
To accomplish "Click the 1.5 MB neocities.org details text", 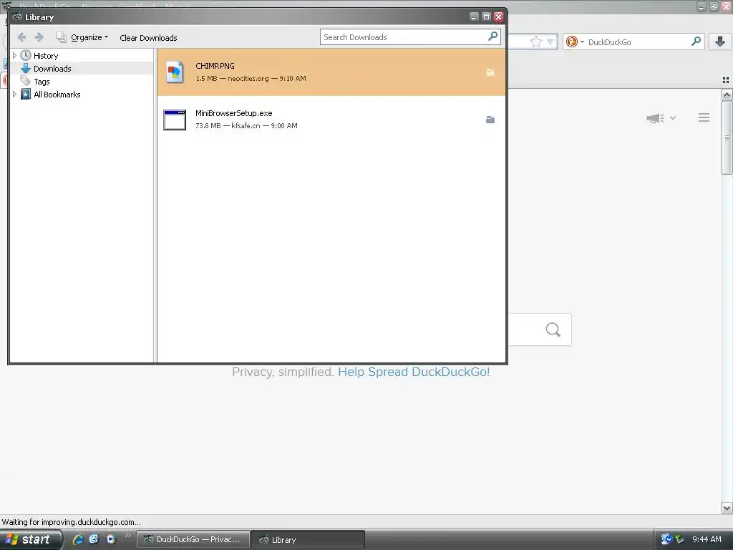I will coord(251,79).
